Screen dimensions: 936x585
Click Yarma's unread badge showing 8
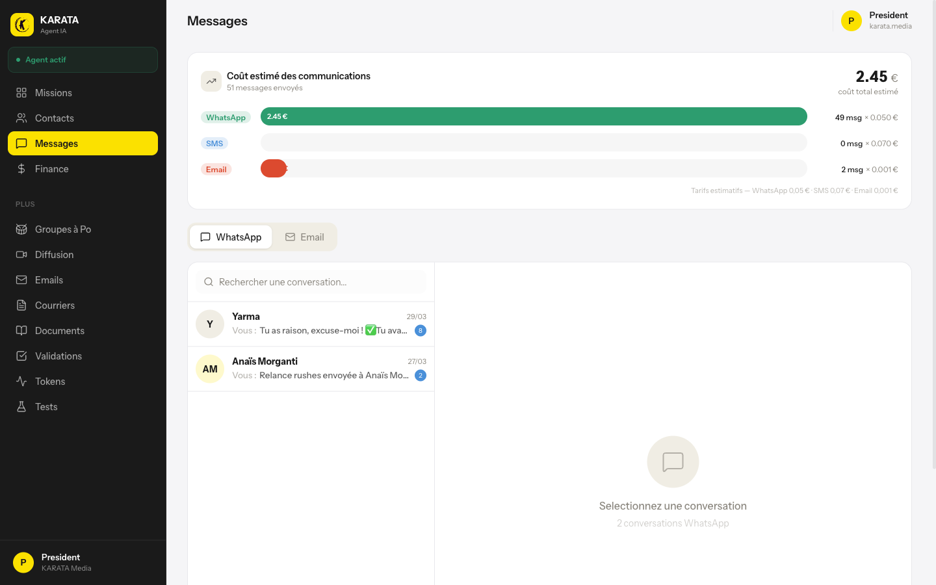click(x=421, y=331)
